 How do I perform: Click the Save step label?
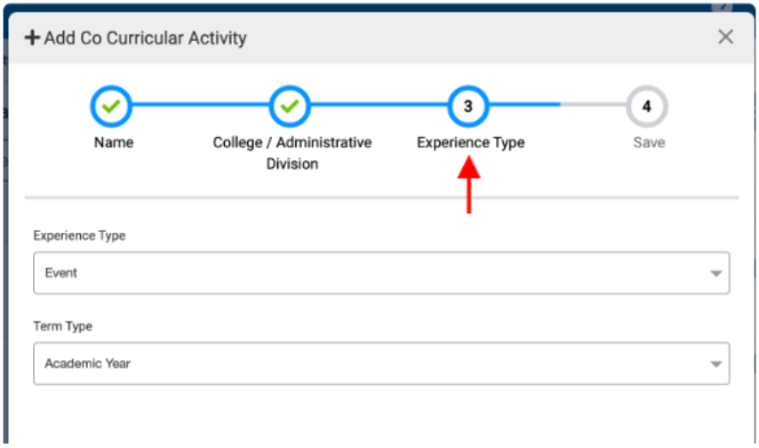[x=649, y=142]
